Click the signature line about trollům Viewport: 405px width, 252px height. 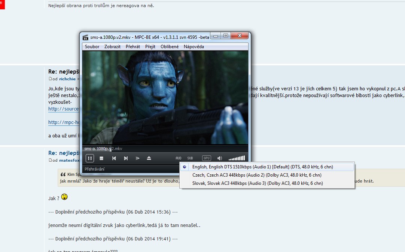pyautogui.click(x=101, y=5)
